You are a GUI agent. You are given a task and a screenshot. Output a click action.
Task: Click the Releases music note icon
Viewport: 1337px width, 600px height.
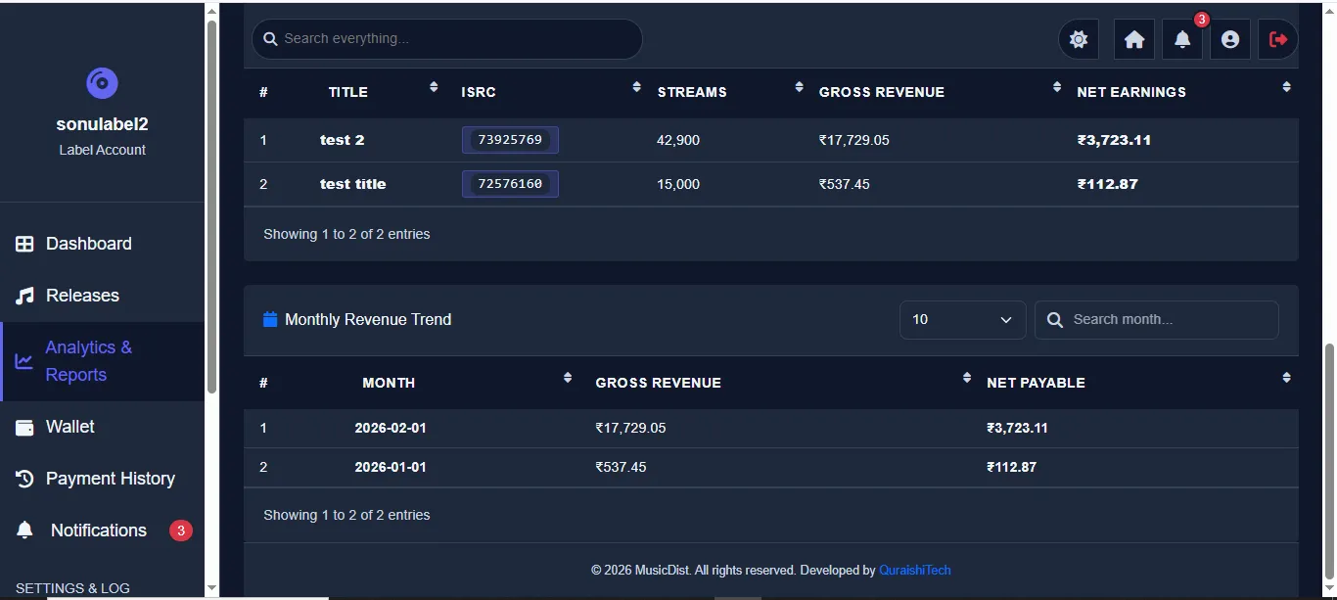pos(24,296)
